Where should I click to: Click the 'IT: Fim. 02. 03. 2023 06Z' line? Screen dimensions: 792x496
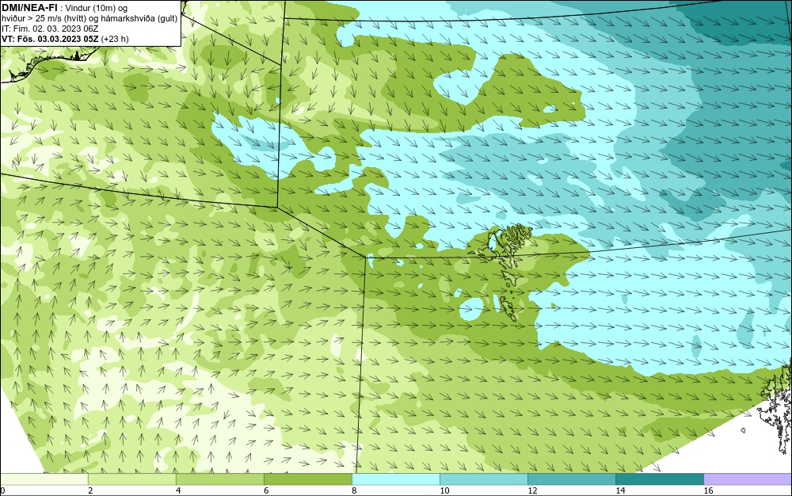(50, 29)
